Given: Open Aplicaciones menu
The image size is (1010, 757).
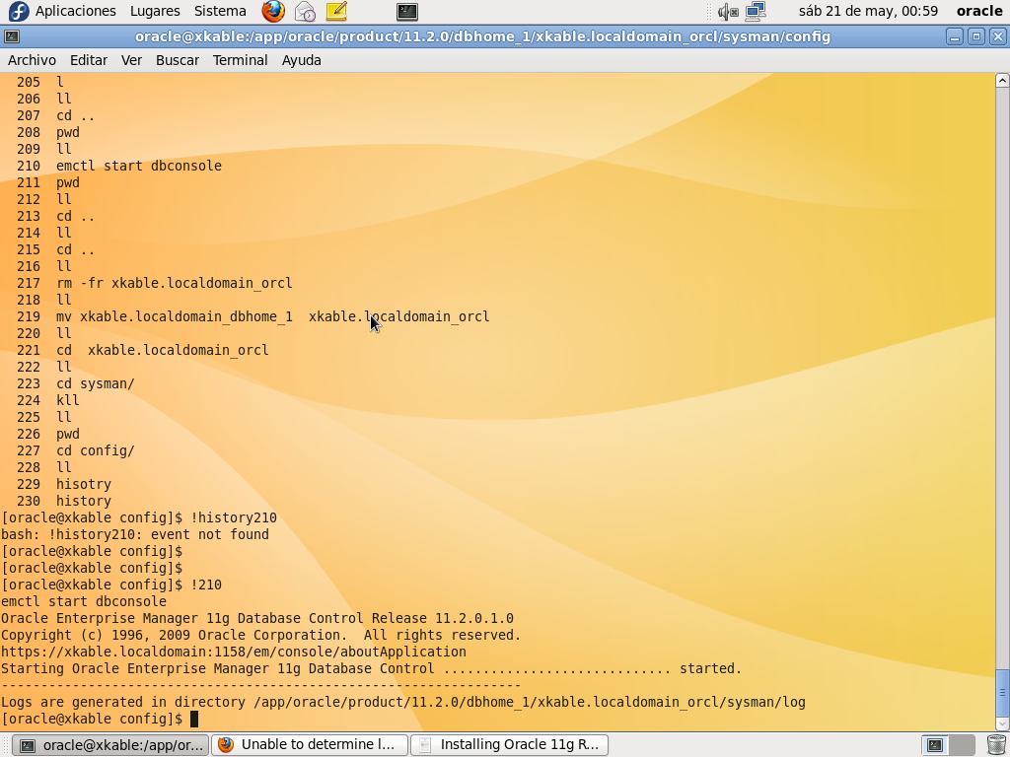Looking at the screenshot, I should [75, 11].
